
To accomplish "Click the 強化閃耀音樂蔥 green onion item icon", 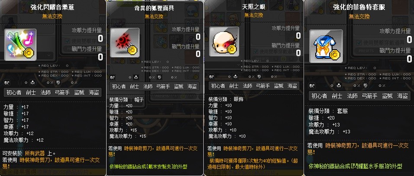I will click(x=20, y=45).
